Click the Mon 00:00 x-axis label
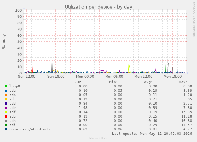This screenshot has width=197, height=142. pos(85,77)
